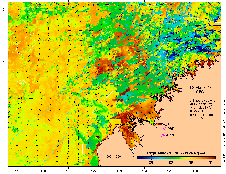
Task: Click longitude axis label 124
Action: pyautogui.click(x=144, y=171)
